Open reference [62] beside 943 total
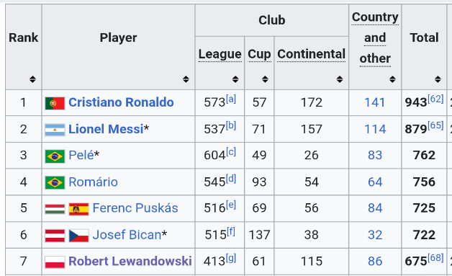This screenshot has width=452, height=276. click(x=435, y=99)
